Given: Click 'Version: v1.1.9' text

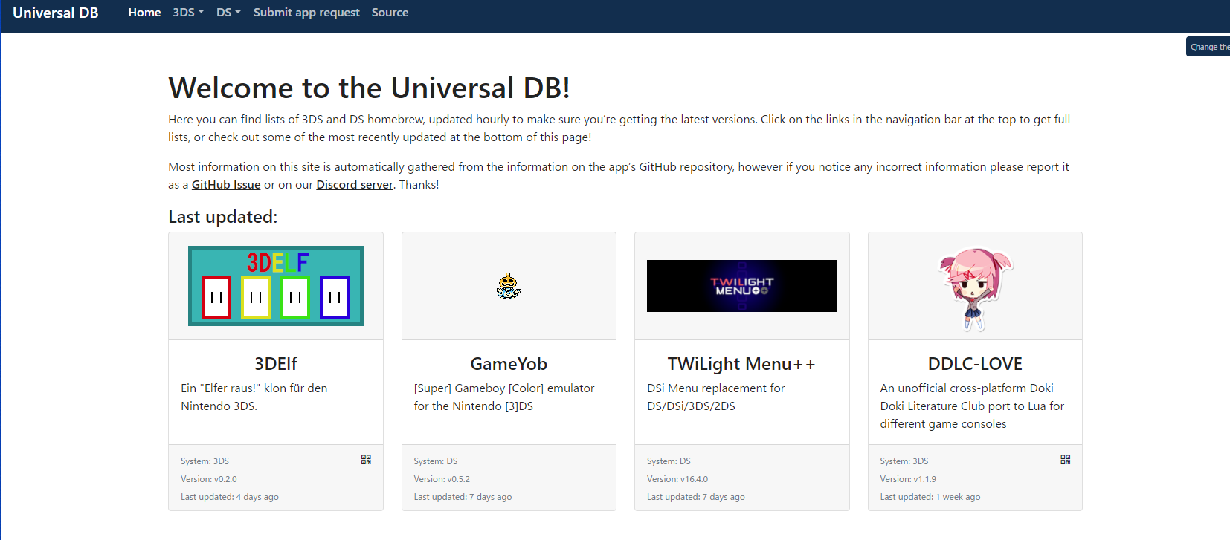Looking at the screenshot, I should 908,479.
